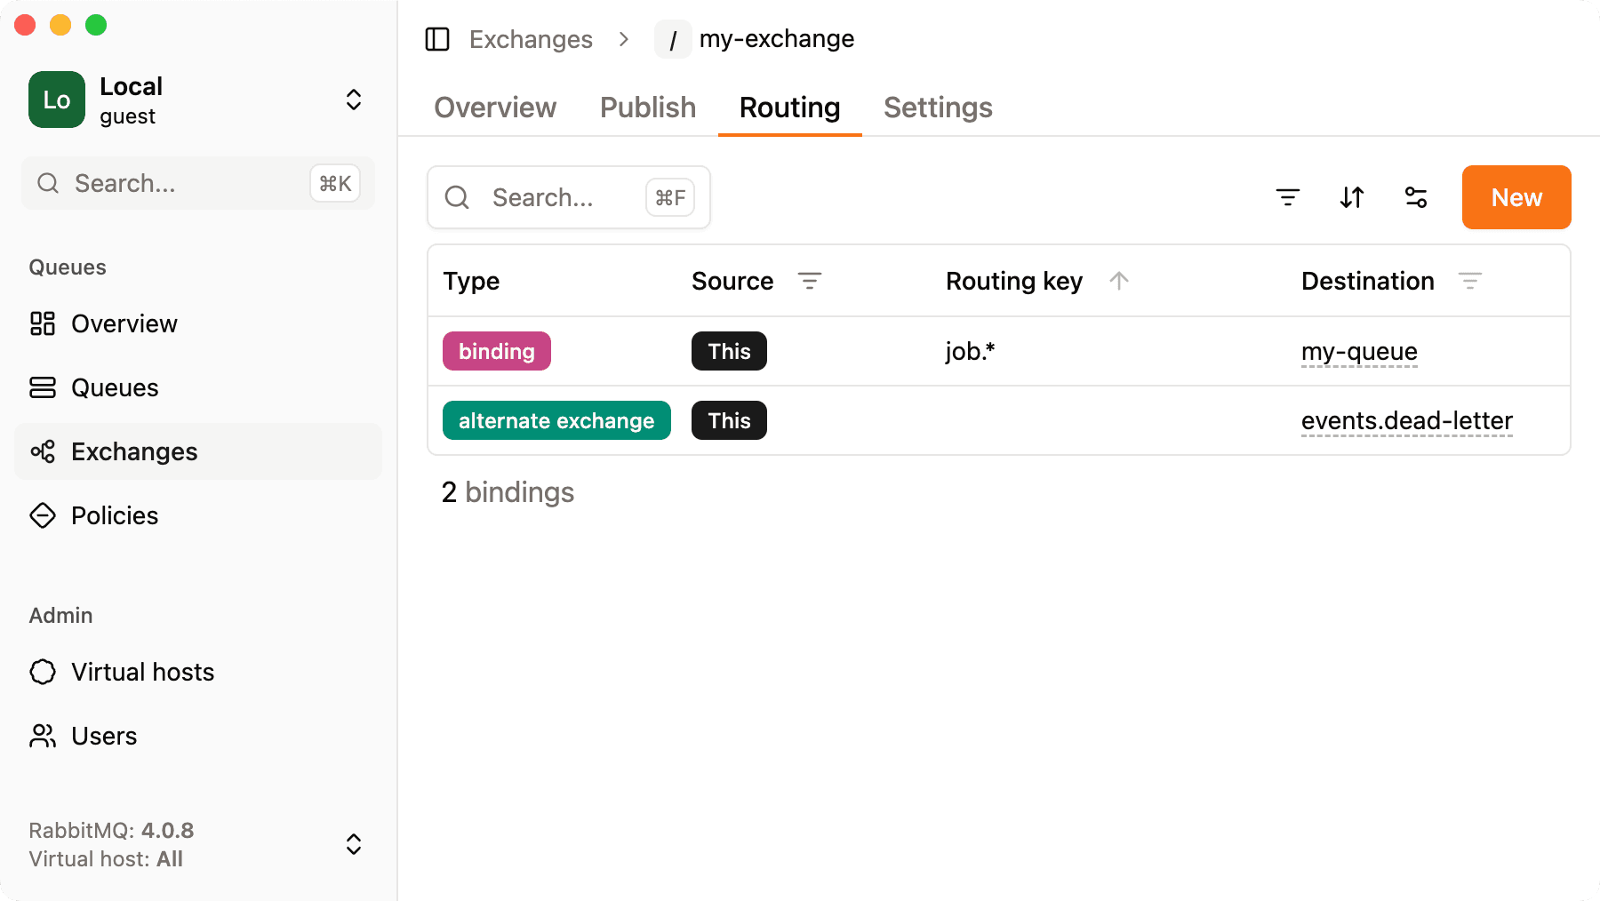Select Exchanges in the sidebar

198,451
